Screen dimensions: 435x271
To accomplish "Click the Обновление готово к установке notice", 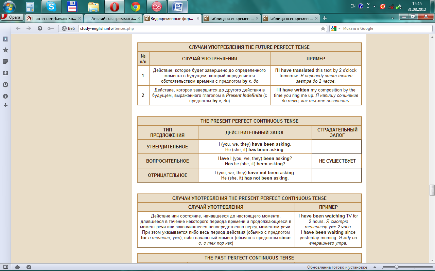I will pyautogui.click(x=337, y=267).
